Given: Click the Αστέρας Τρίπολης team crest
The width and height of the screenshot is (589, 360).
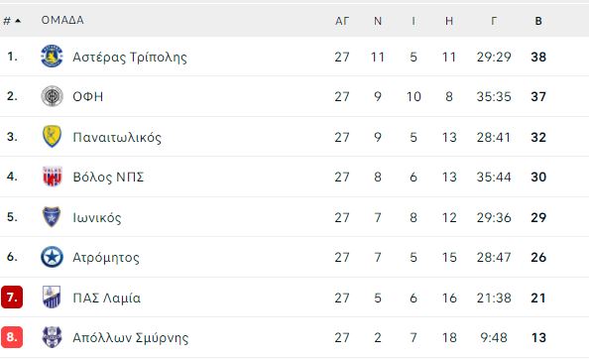Looking at the screenshot, I should click(52, 56).
